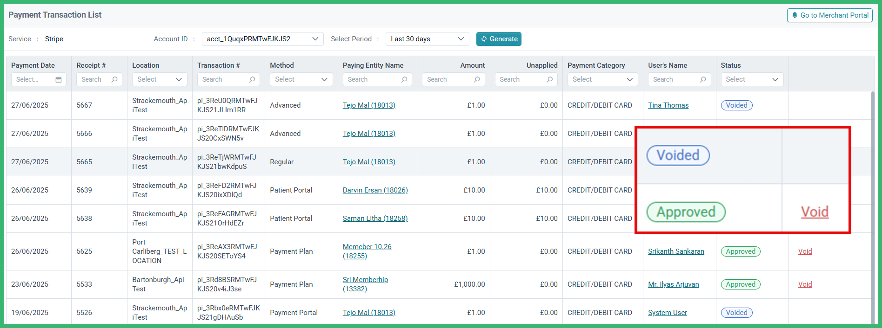This screenshot has height=328, width=882.
Task: Click the Amount search magnifier icon
Action: 477,79
